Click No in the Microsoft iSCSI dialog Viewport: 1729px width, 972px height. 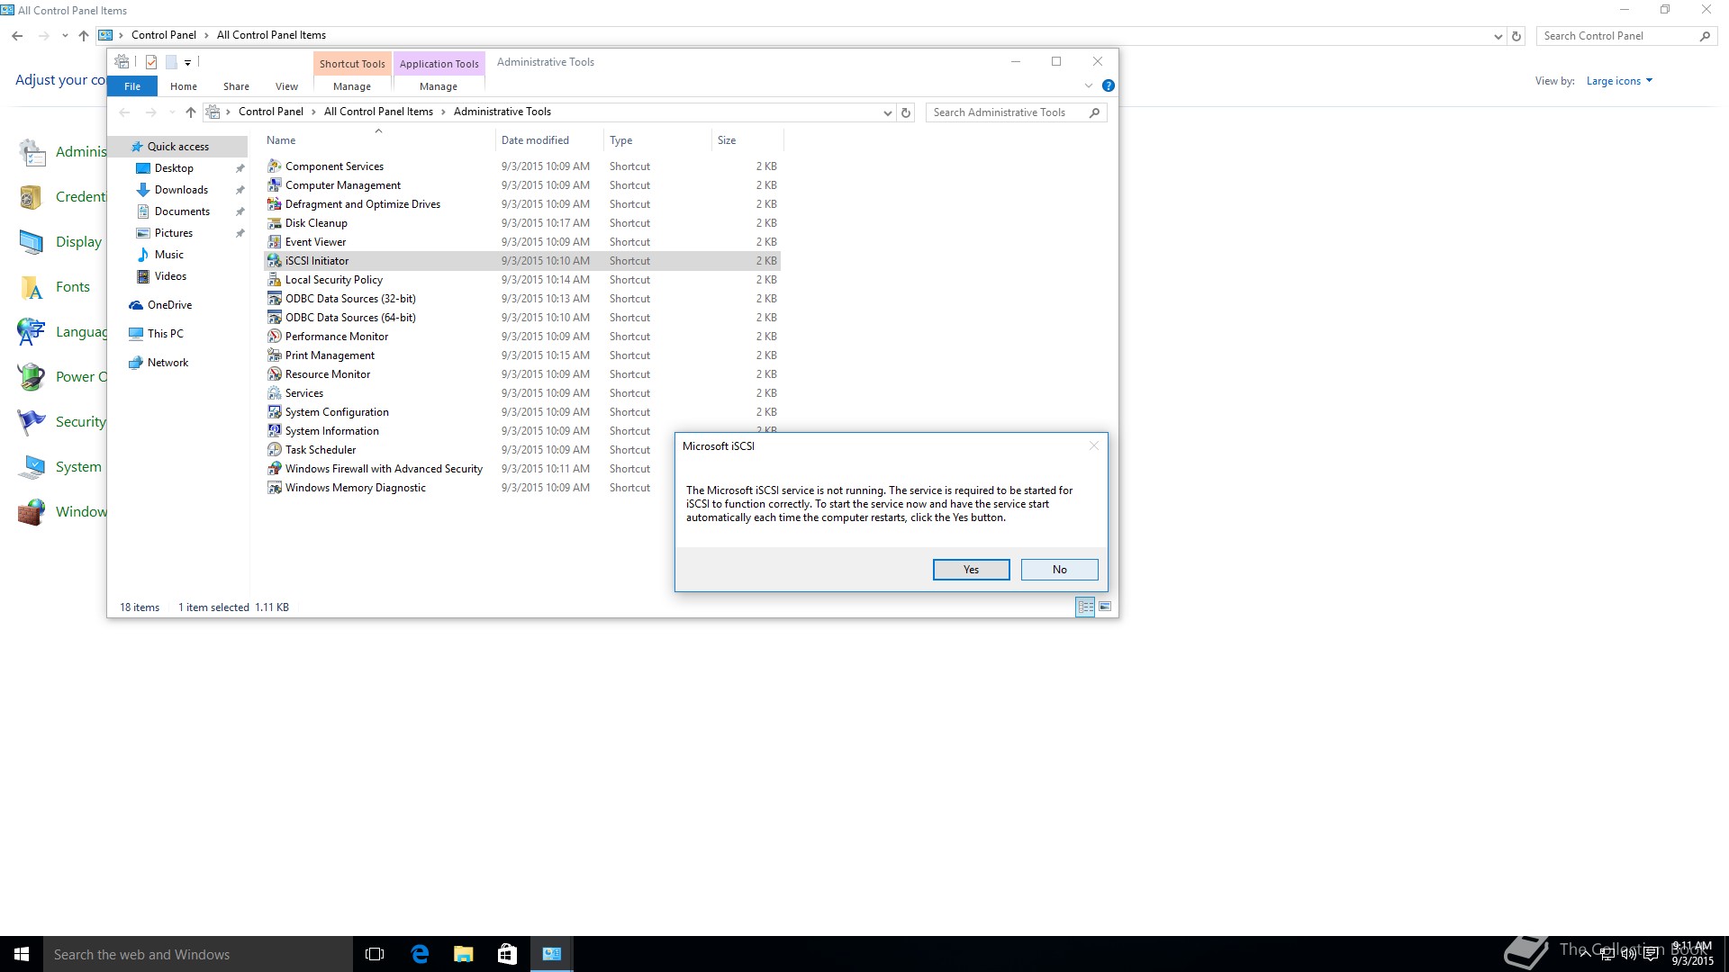click(x=1059, y=570)
